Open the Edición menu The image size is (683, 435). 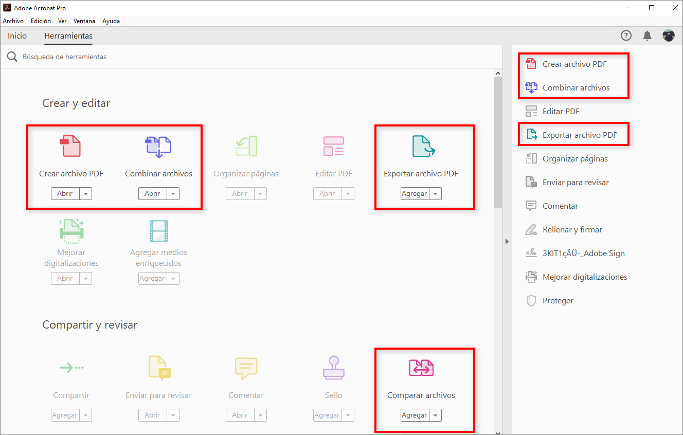(41, 21)
